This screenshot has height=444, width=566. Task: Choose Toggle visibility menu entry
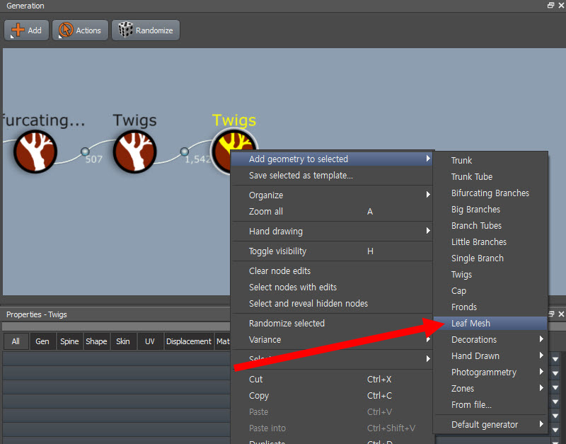tap(332, 251)
